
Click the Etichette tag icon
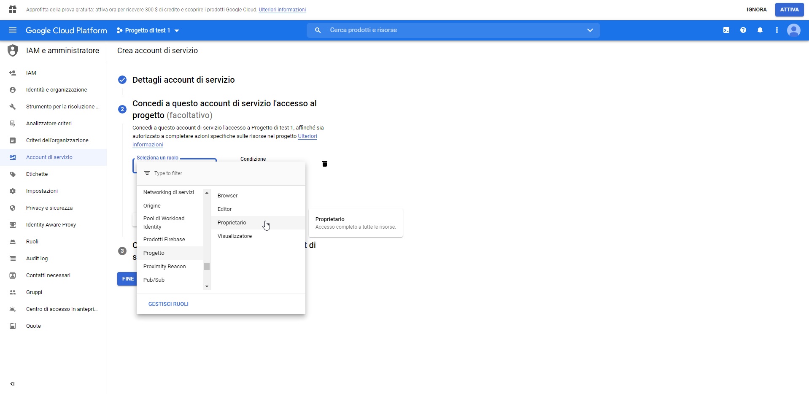(13, 174)
